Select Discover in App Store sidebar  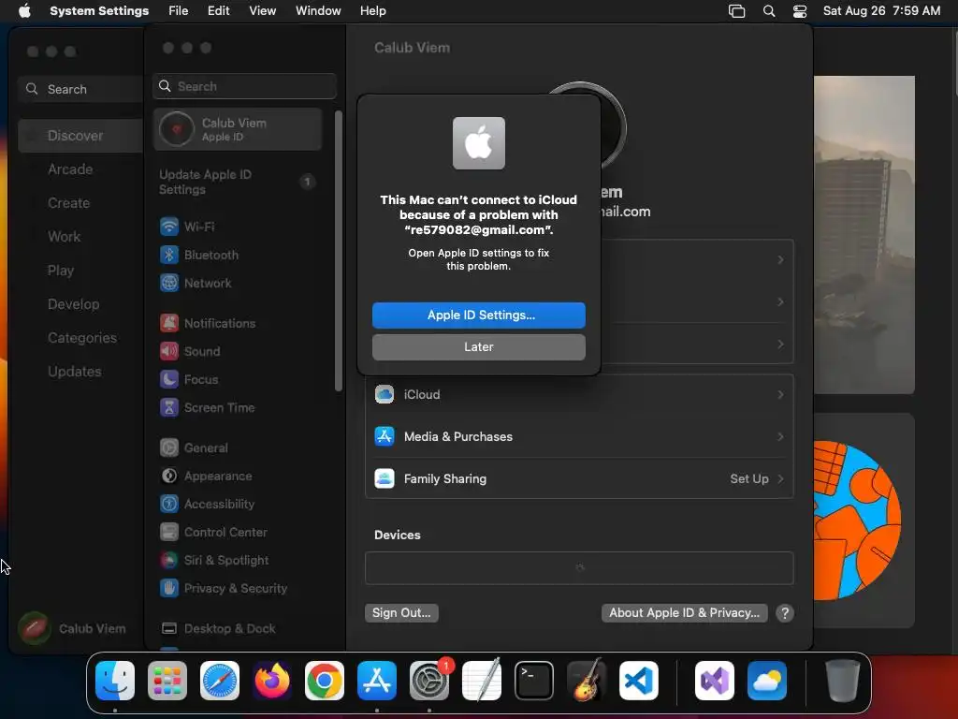click(x=80, y=135)
